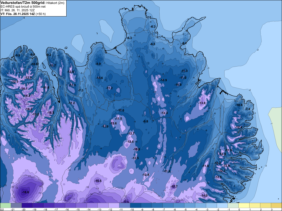Click the -9.2 temperature reading
The image size is (282, 211).
pyautogui.click(x=49, y=55)
